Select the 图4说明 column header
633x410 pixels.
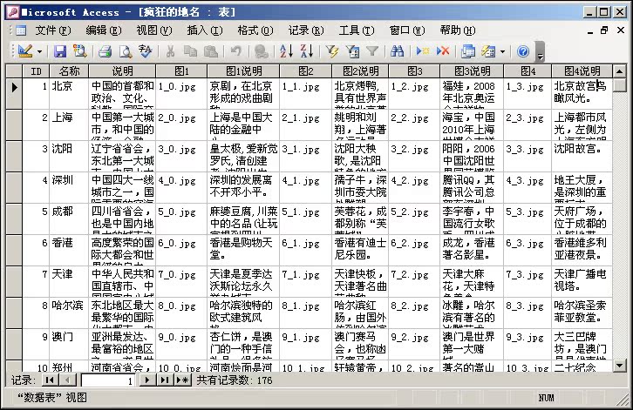pyautogui.click(x=582, y=71)
